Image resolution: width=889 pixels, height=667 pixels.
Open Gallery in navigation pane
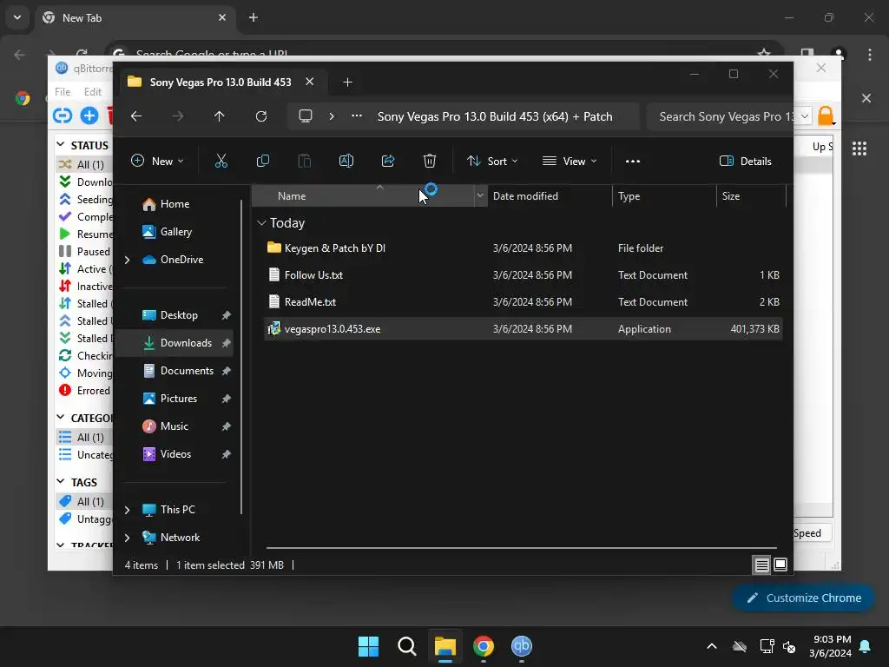tap(175, 232)
